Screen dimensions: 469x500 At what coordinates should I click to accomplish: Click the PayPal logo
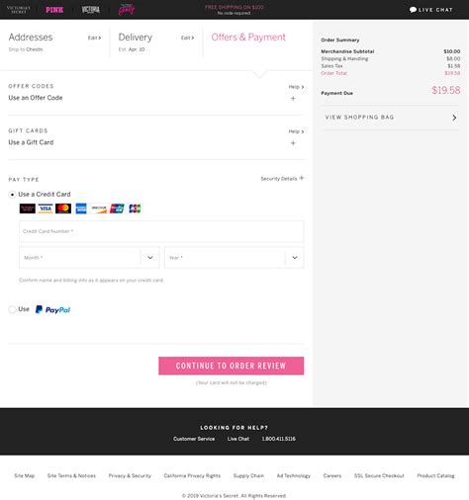(52, 309)
